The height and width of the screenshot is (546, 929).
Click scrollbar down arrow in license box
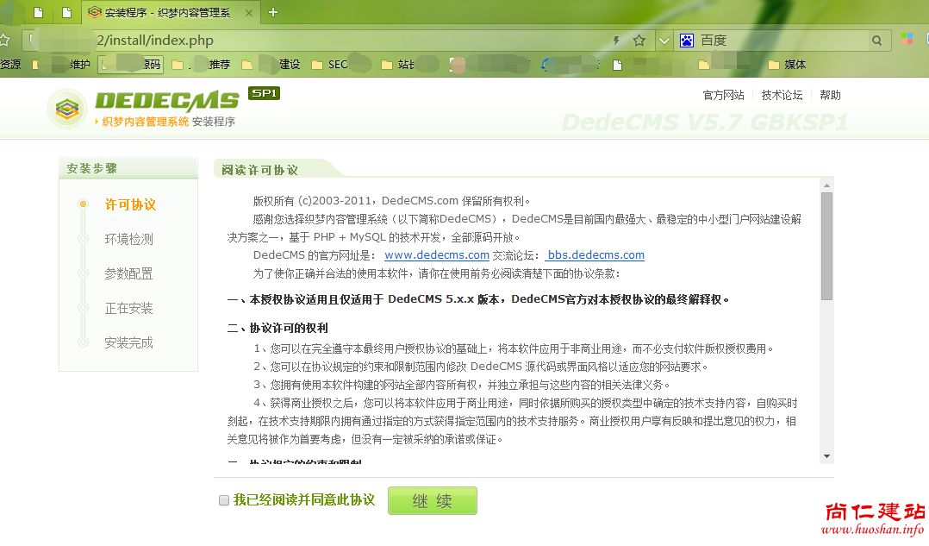tap(826, 456)
